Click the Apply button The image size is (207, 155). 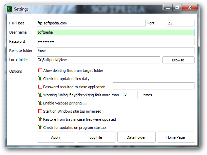click(56, 137)
